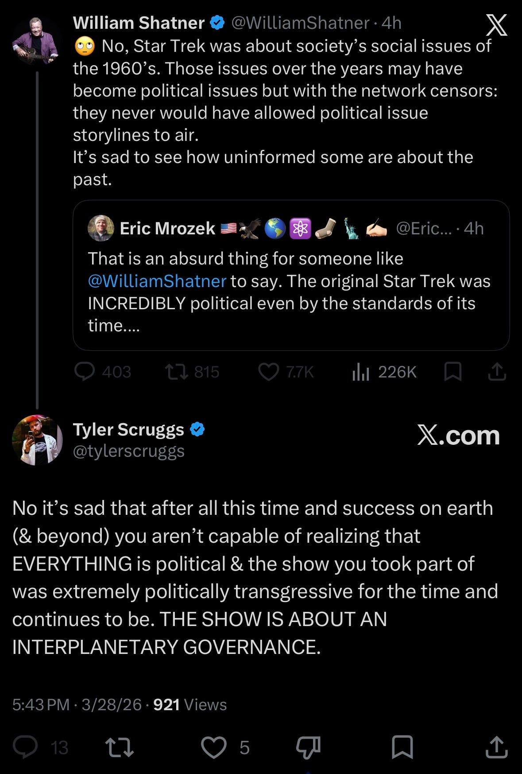Bookmark William Shatner's post
Image resolution: width=522 pixels, height=774 pixels.
452,372
